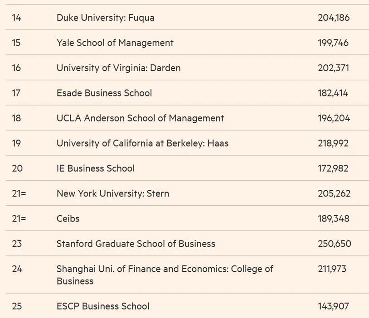Click the salary value 250,650

click(x=335, y=244)
